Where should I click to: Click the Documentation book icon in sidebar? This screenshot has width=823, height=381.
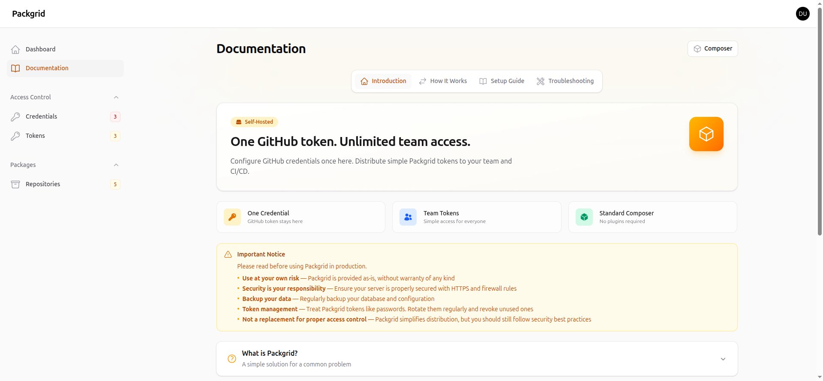point(15,68)
